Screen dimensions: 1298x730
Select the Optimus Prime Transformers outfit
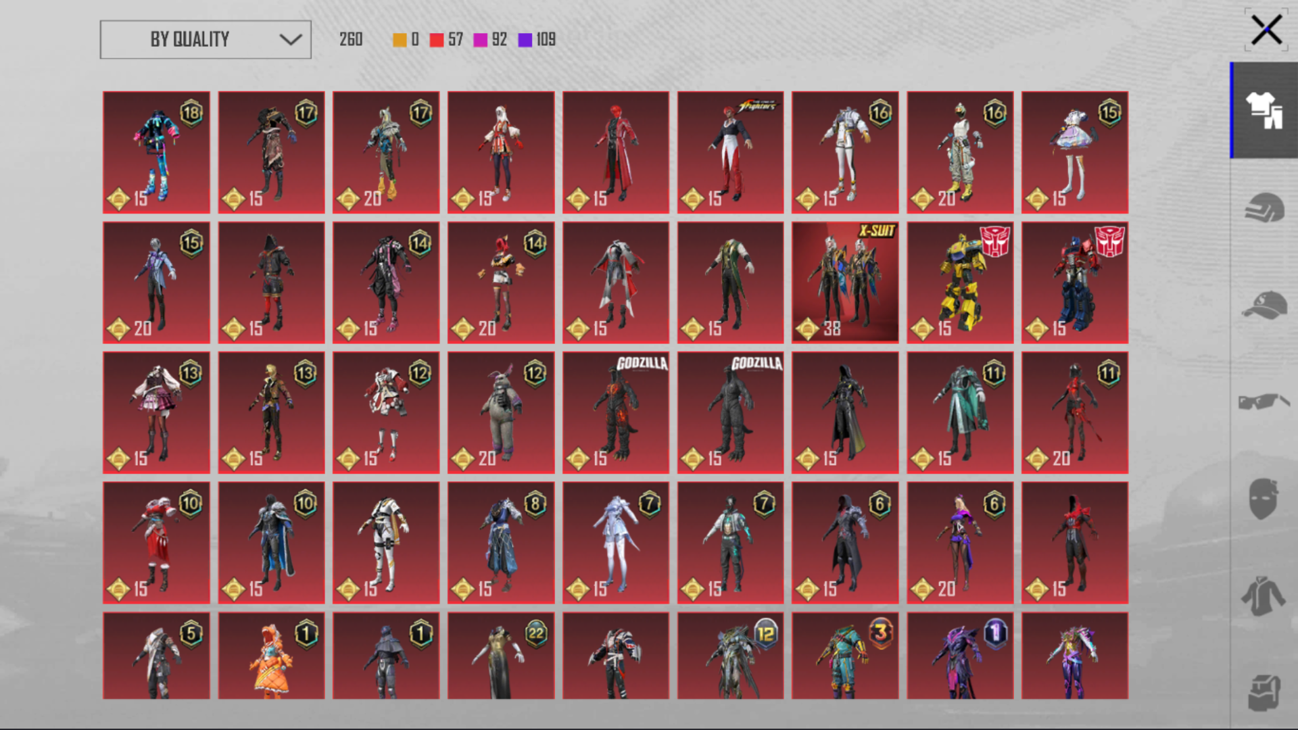coord(1075,283)
